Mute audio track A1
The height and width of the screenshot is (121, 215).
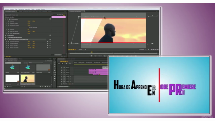coord(69,77)
